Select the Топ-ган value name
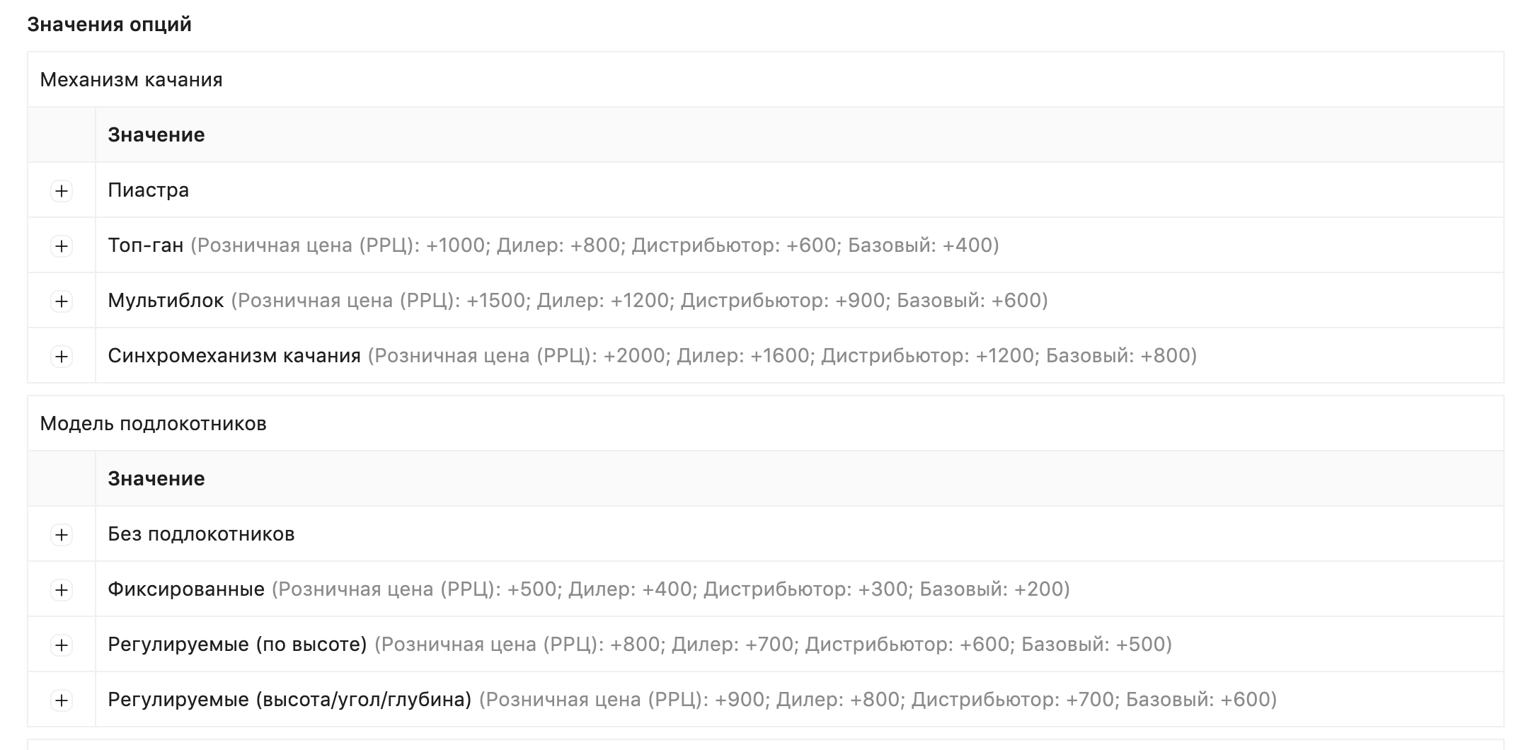 pos(146,246)
